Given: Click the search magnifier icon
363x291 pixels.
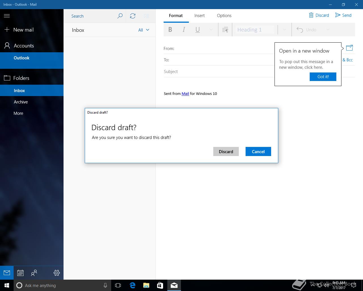Looking at the screenshot, I should coord(120,16).
